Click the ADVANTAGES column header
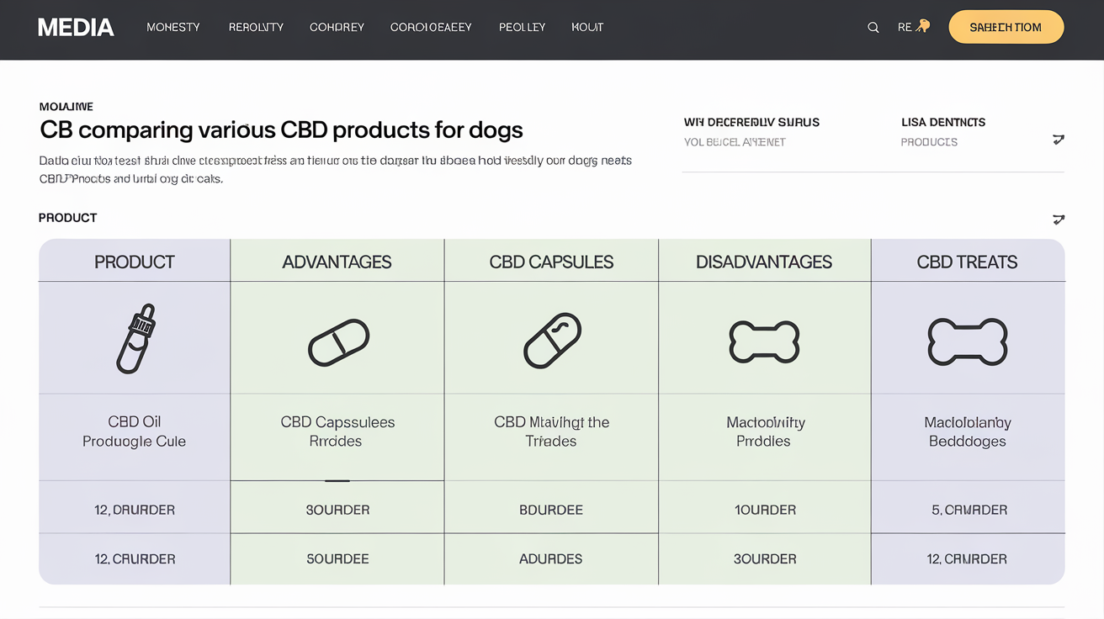This screenshot has height=619, width=1104. tap(337, 262)
